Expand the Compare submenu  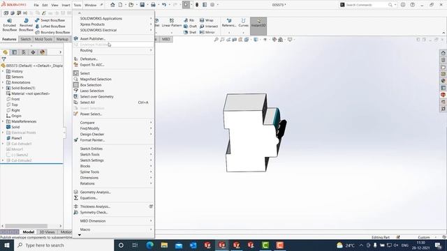coord(113,123)
